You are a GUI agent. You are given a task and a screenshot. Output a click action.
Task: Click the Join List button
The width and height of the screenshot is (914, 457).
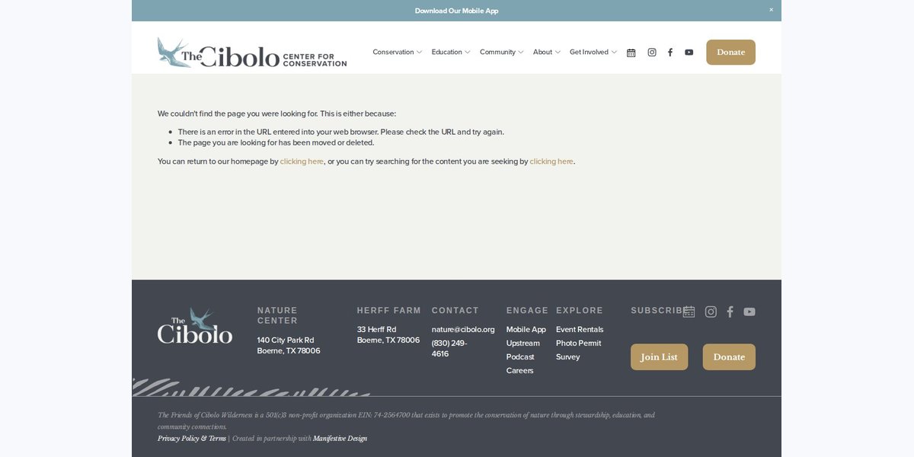(x=659, y=357)
